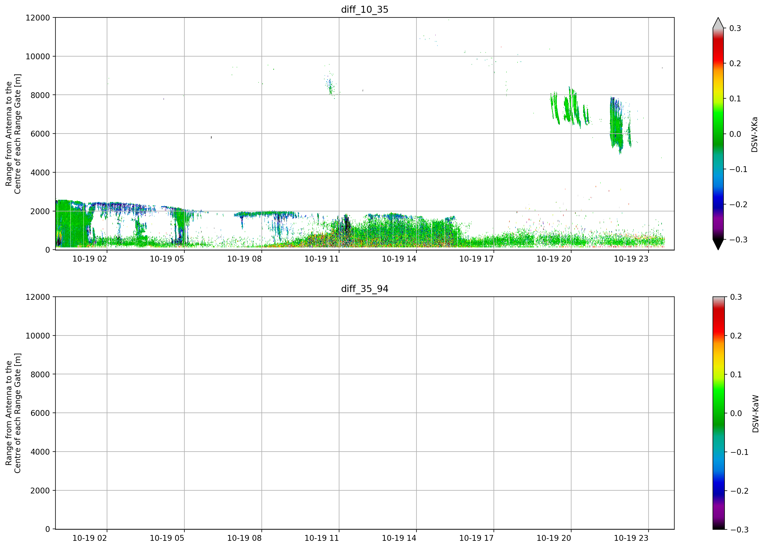Image resolution: width=765 pixels, height=548 pixels.
Task: Click the bottom plot's y-axis range label
Action: [13, 413]
